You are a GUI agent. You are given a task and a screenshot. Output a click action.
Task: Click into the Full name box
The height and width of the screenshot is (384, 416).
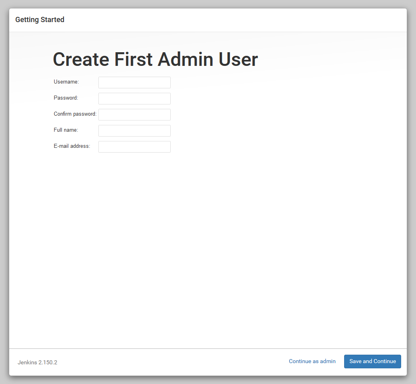(134, 131)
